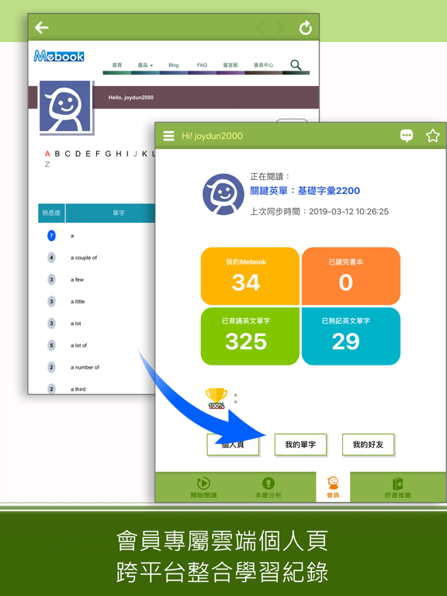Click the magnifier search icon on website
The height and width of the screenshot is (596, 447).
point(296,65)
